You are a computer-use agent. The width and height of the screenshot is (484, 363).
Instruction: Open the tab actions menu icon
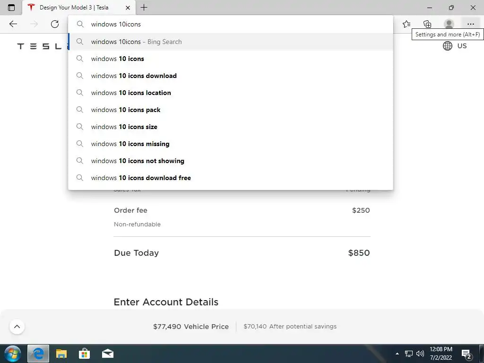point(11,8)
